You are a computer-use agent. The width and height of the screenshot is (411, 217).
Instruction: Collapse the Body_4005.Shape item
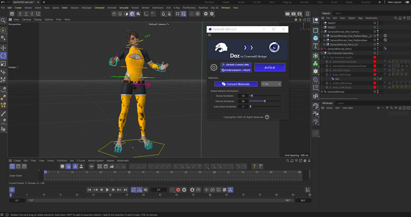pyautogui.click(x=327, y=75)
